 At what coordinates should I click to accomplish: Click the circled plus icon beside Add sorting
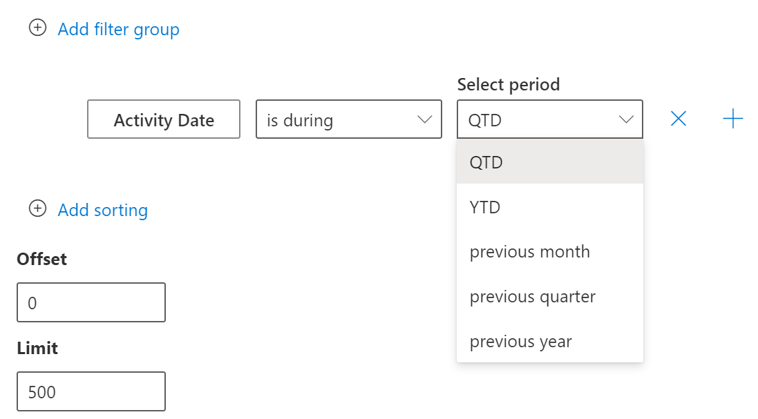pos(37,208)
